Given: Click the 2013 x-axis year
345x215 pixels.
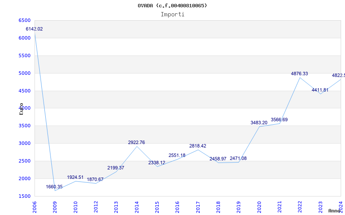Looking at the screenshot, I should [x=116, y=207].
